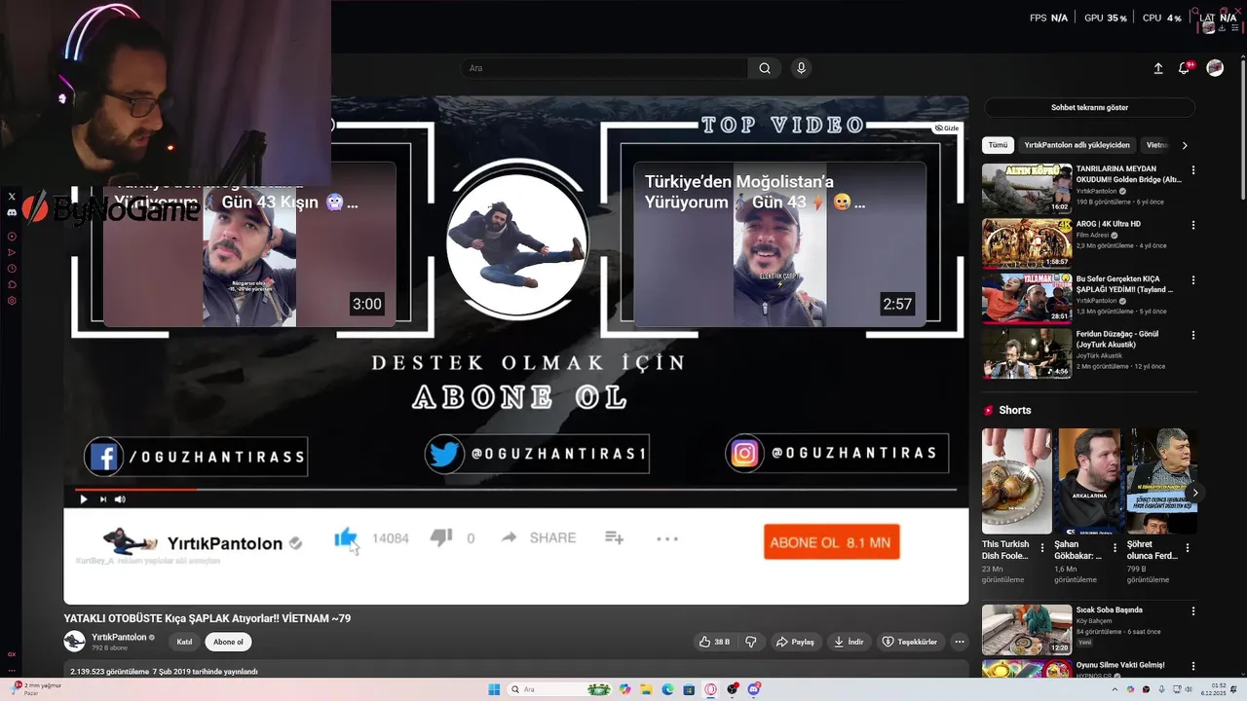Open the taskbar clock and date
1247x701 pixels.
1212,689
